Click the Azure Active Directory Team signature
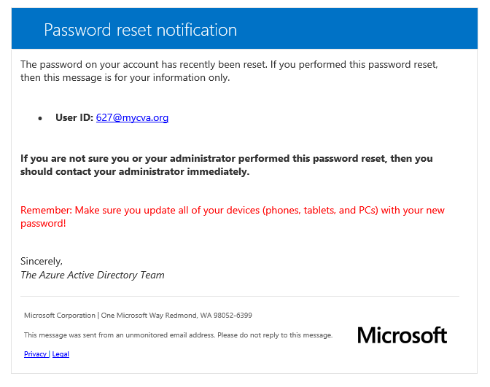 [93, 275]
